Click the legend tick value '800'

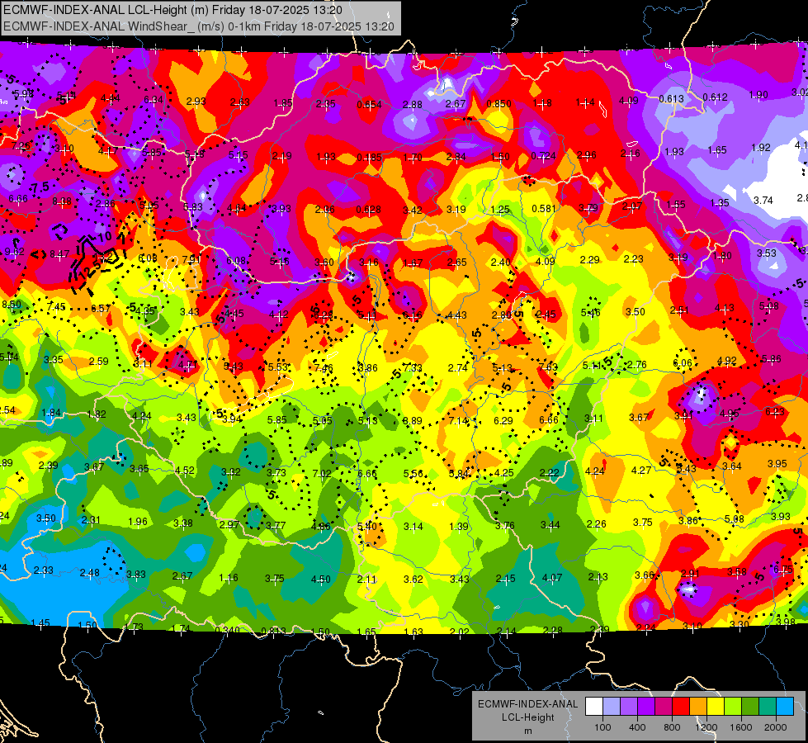[672, 727]
